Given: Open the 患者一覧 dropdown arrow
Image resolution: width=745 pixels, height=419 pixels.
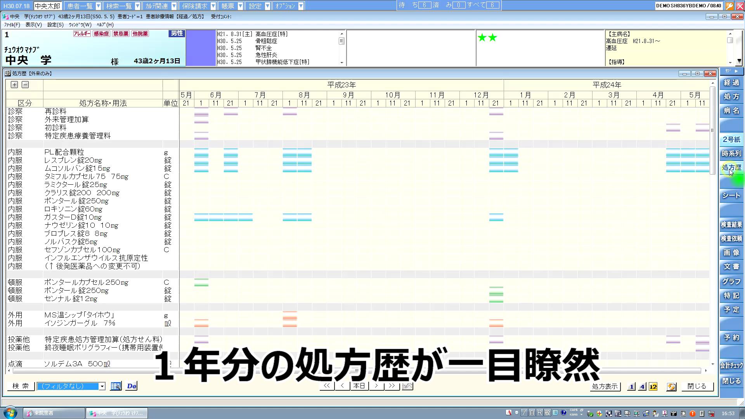Looking at the screenshot, I should [x=99, y=6].
